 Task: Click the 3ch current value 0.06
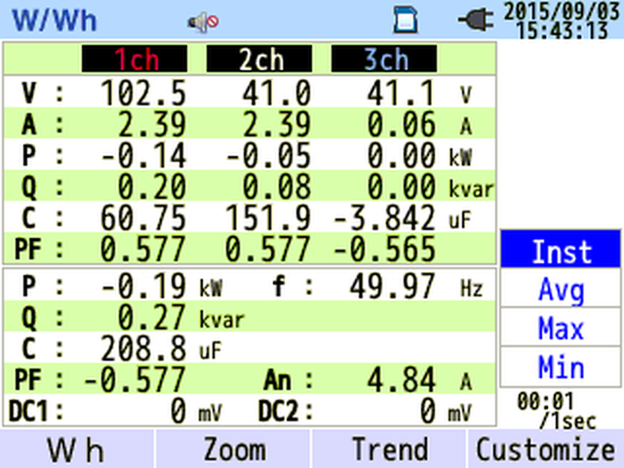[x=401, y=124]
